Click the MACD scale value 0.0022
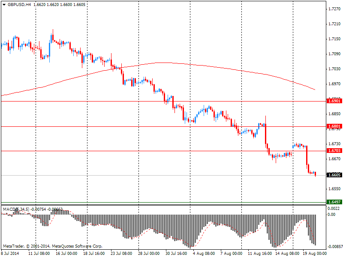This screenshot has height=257, width=343. click(x=334, y=209)
